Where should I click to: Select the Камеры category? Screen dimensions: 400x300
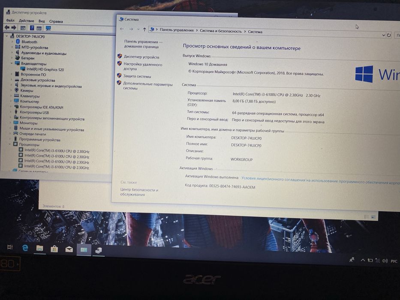[x=27, y=90]
